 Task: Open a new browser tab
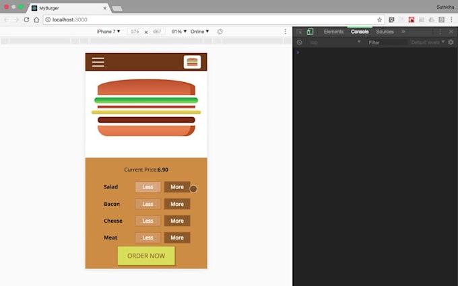[117, 9]
